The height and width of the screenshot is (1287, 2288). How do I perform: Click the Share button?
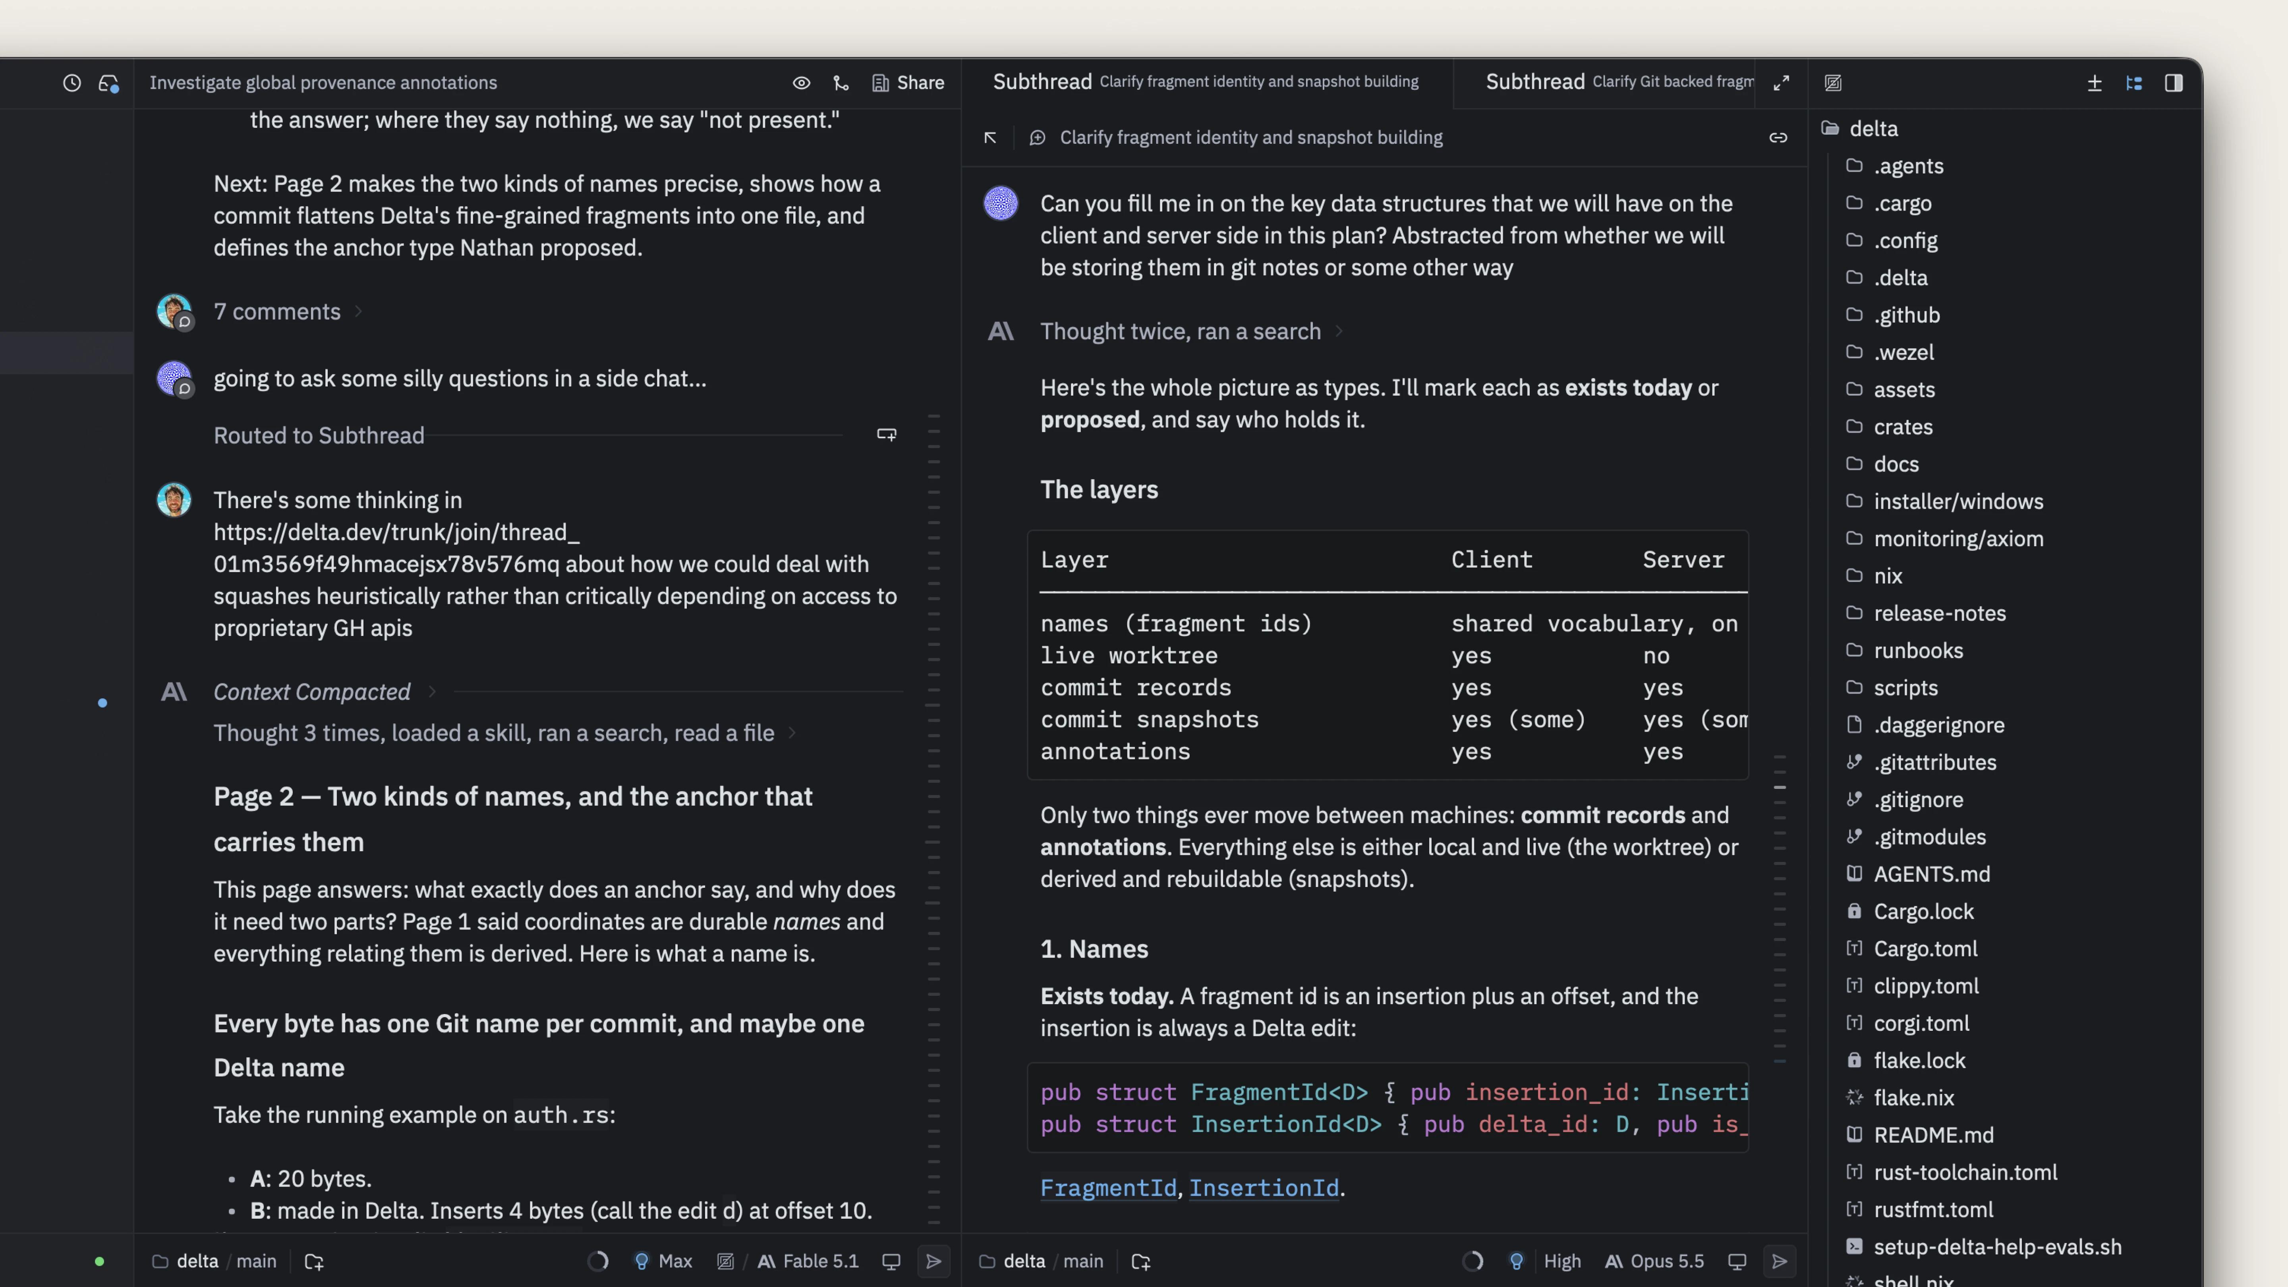tap(908, 83)
